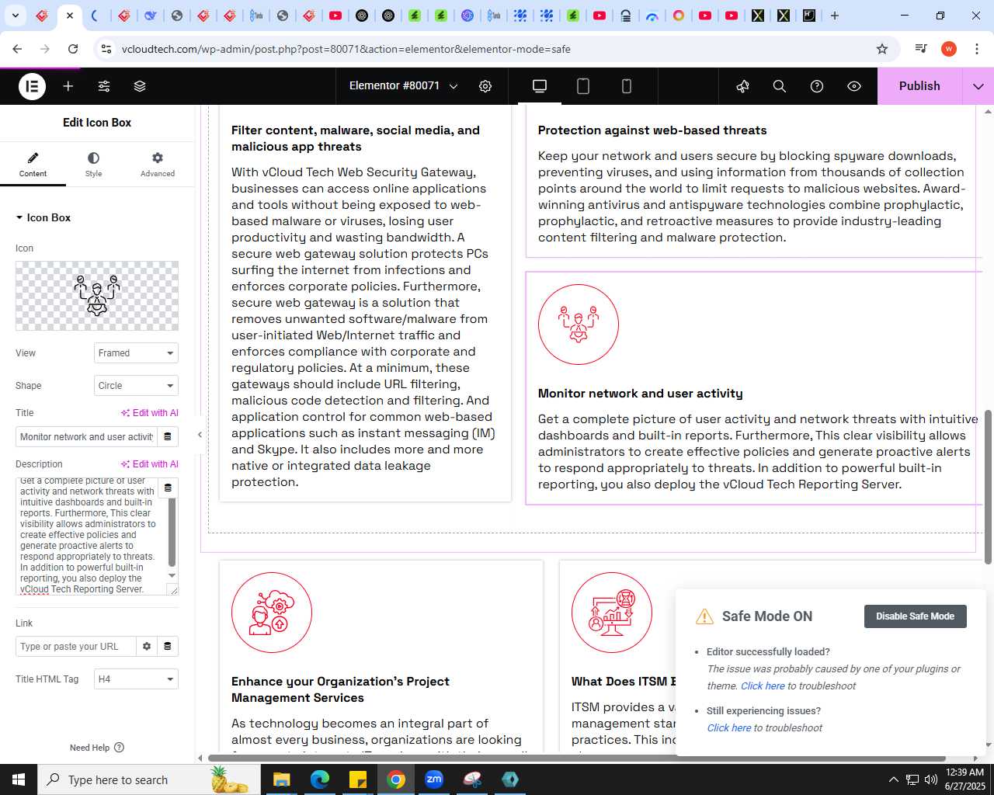Click the Publish button
Image resolution: width=994 pixels, height=795 pixels.
pos(919,86)
